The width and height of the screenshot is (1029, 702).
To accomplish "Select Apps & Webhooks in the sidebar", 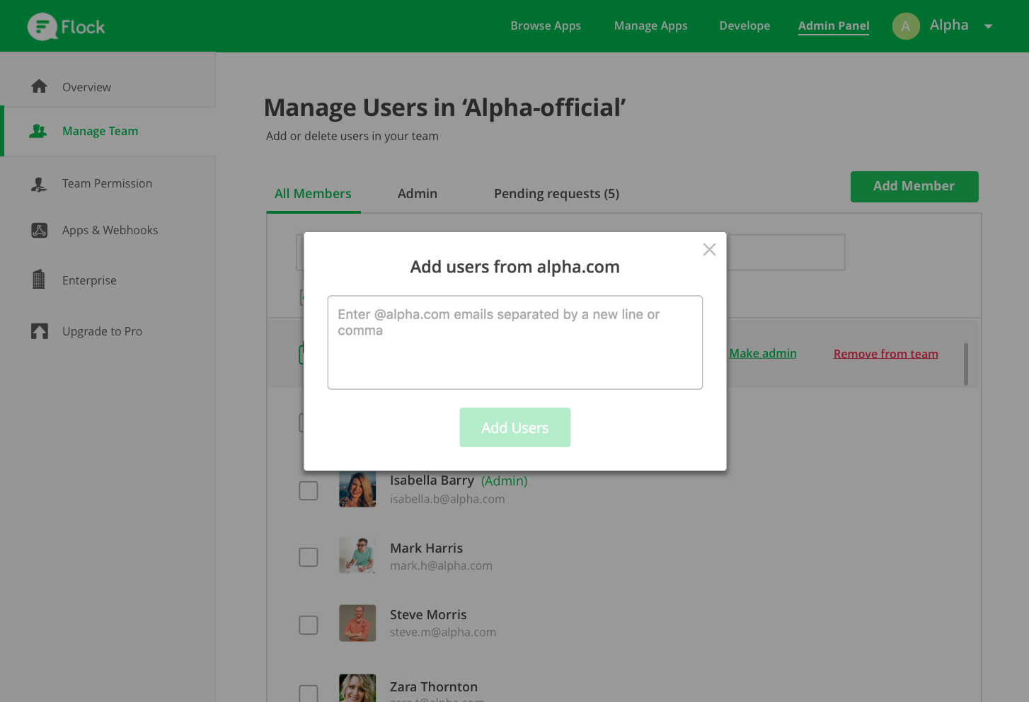I will pos(110,230).
